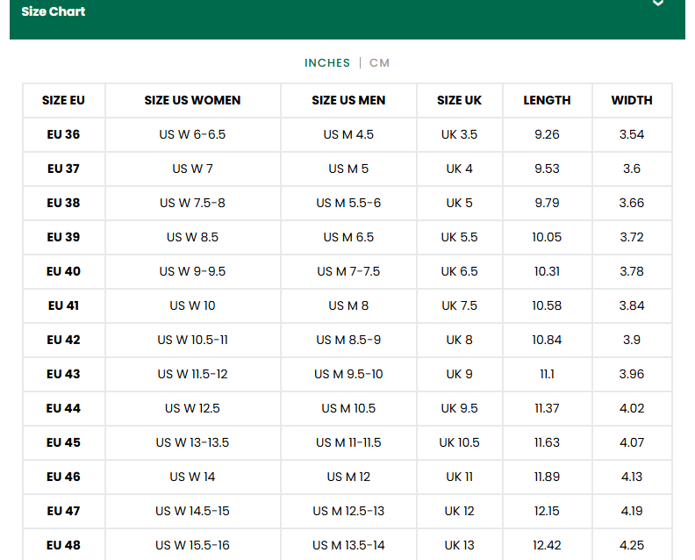
Task: Select the EU 43 row label
Action: tap(63, 374)
